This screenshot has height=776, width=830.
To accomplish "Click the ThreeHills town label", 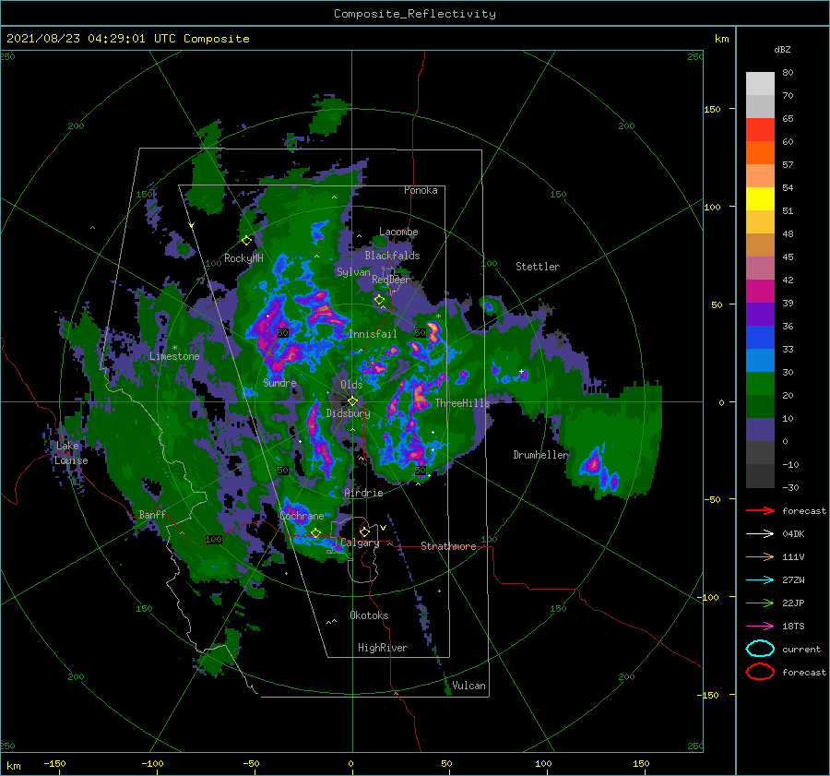I will point(463,403).
